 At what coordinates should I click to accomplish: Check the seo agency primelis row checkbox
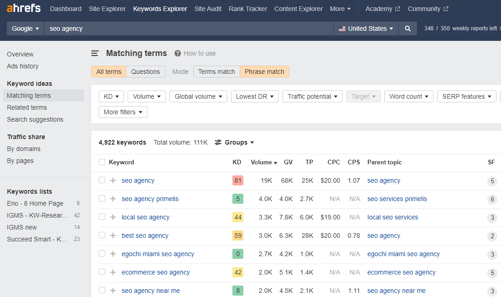tap(102, 198)
